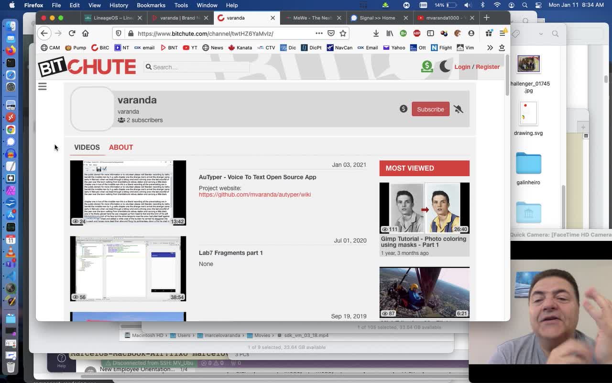Open the Downloads arrow icon
The width and height of the screenshot is (612, 383).
376,33
